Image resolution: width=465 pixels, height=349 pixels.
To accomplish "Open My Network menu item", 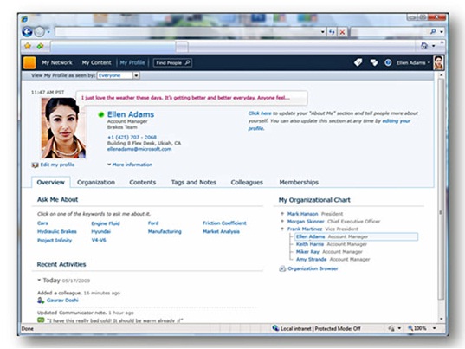I will point(57,62).
